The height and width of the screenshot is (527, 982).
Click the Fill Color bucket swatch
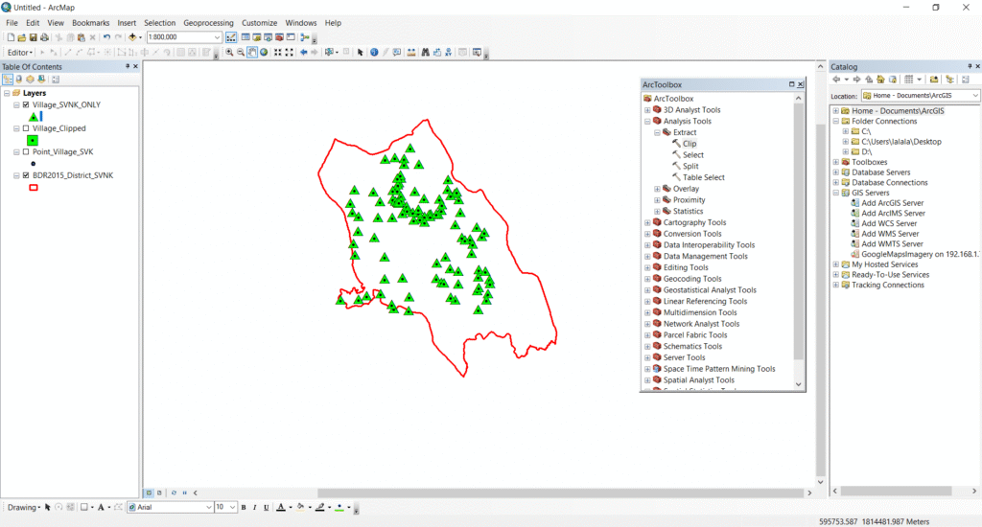(300, 508)
